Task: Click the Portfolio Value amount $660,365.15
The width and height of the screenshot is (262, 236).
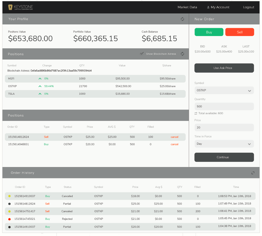Action: tap(96, 38)
